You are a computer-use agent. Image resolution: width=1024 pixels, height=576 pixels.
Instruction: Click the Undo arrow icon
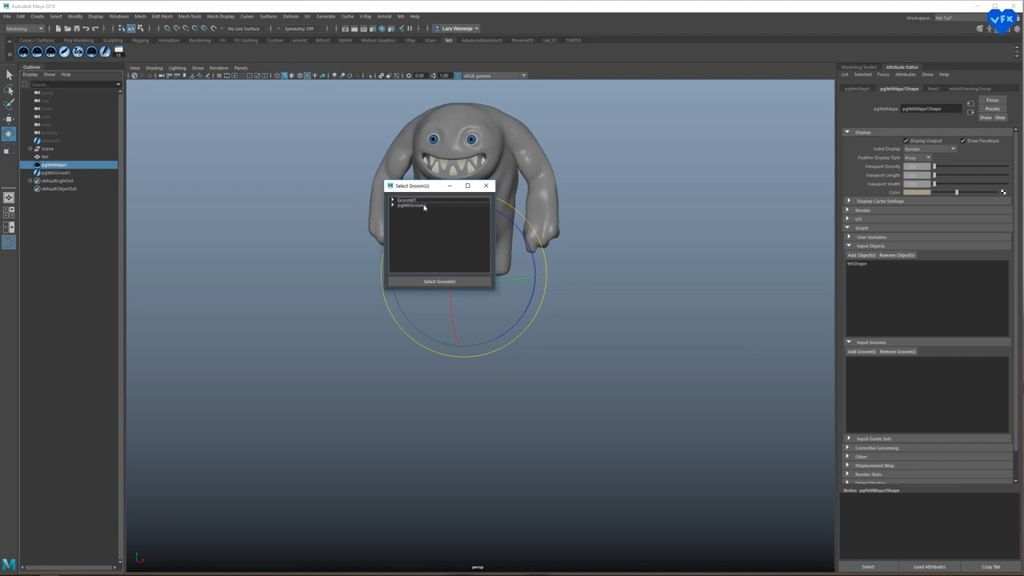point(86,29)
